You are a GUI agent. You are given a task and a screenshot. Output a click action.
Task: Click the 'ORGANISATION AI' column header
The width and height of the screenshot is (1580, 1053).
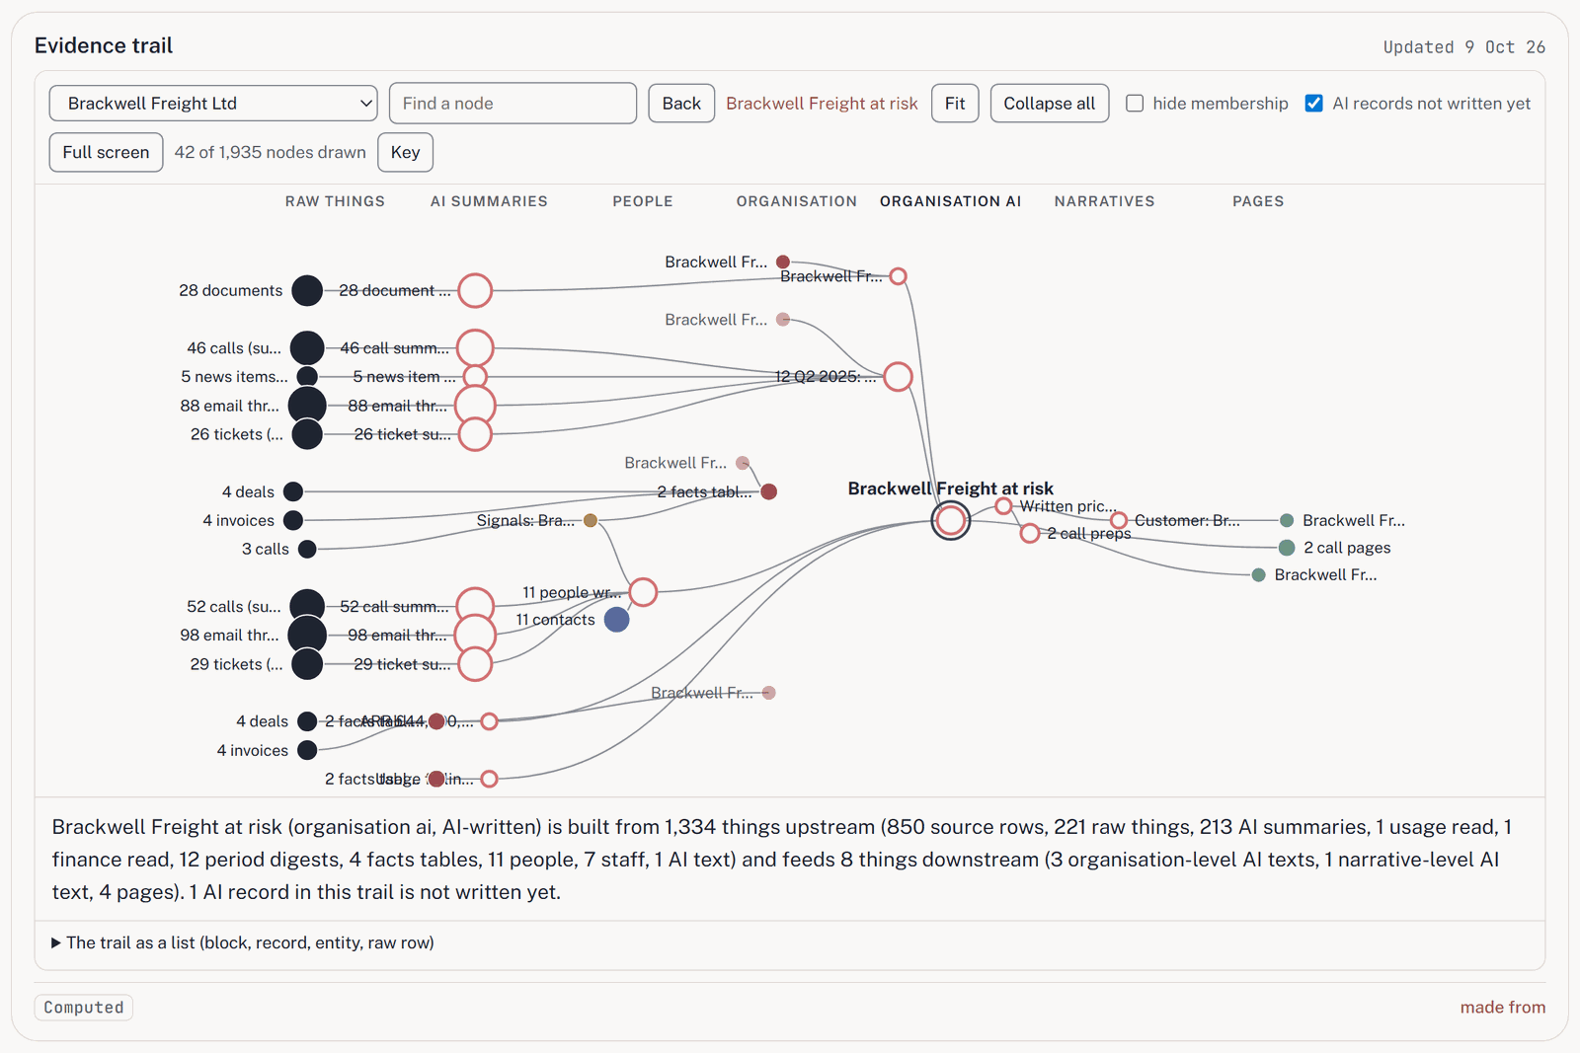click(x=950, y=201)
